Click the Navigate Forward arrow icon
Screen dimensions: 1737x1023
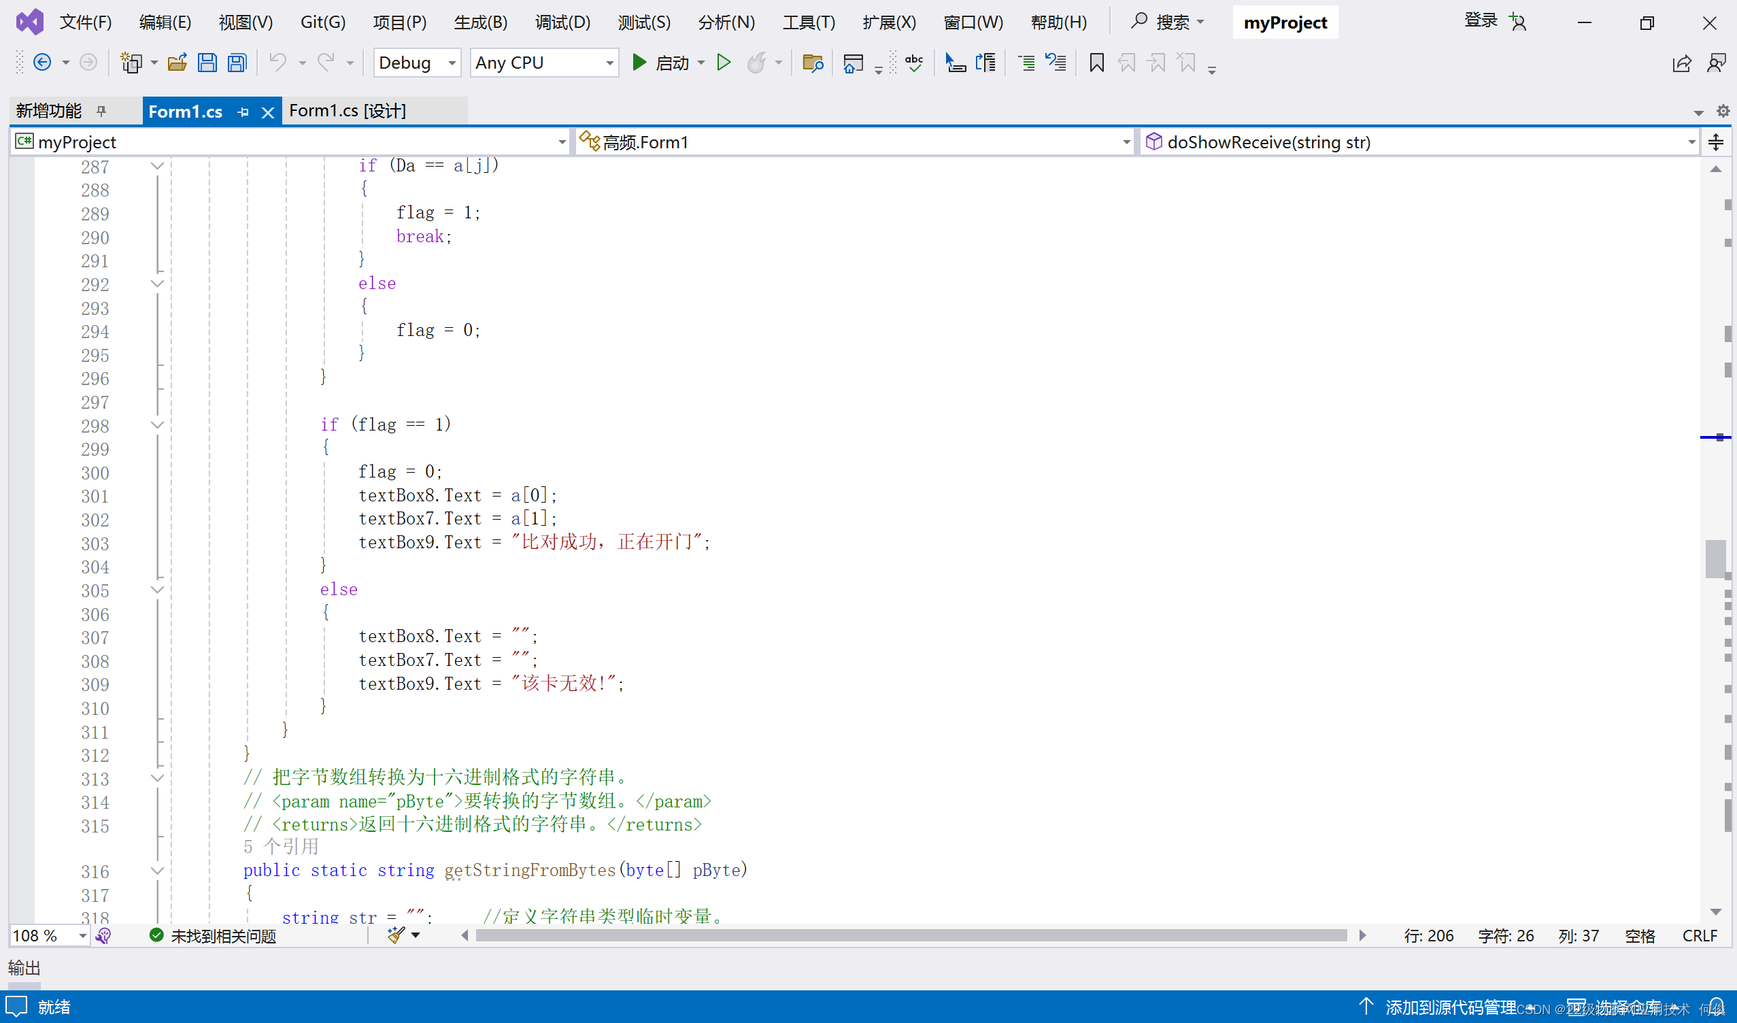pos(88,63)
